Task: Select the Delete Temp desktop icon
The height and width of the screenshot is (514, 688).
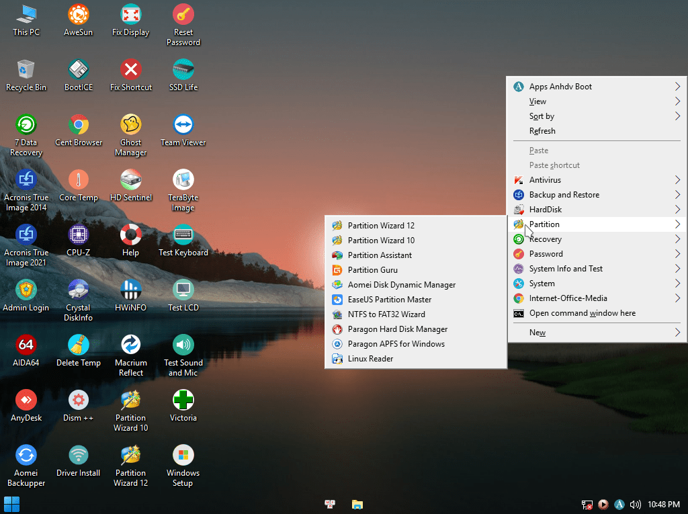Action: (x=79, y=350)
